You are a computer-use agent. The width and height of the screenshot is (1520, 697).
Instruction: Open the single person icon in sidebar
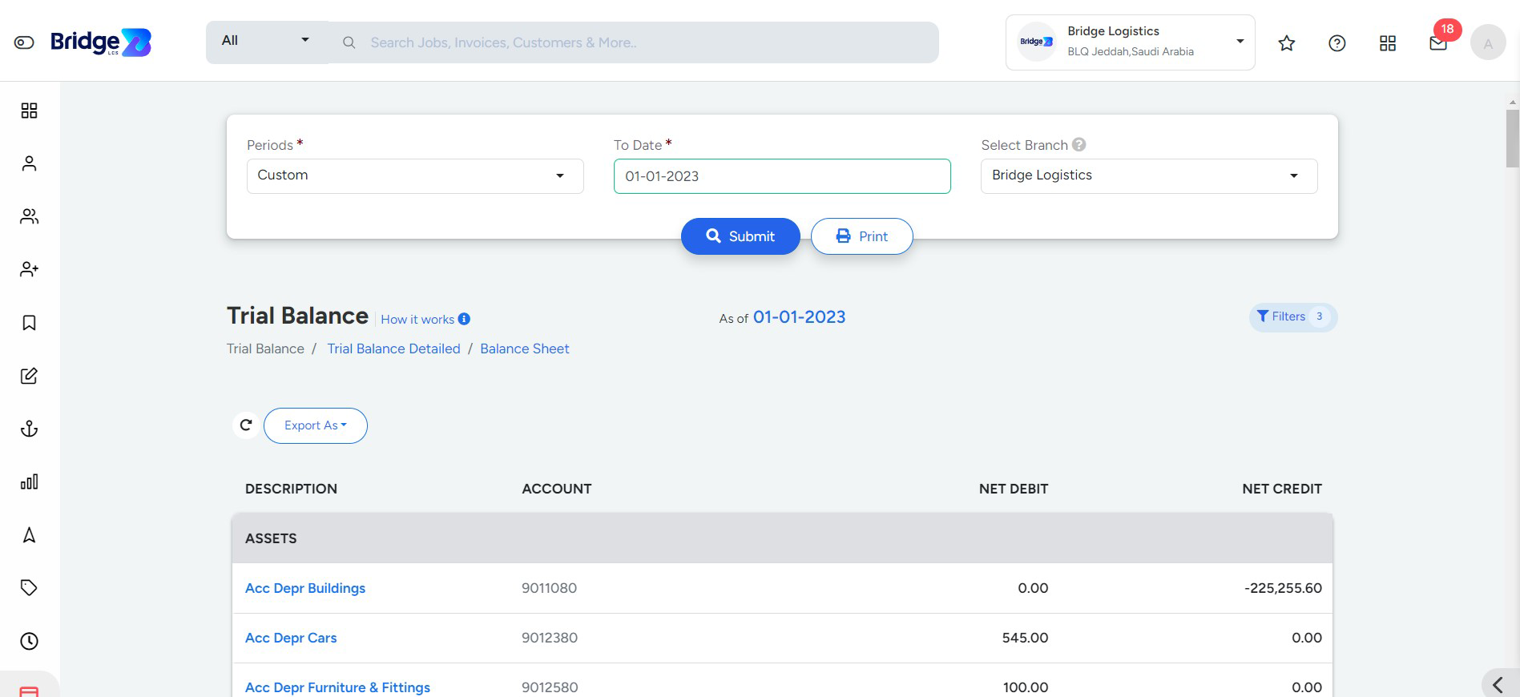pos(29,163)
